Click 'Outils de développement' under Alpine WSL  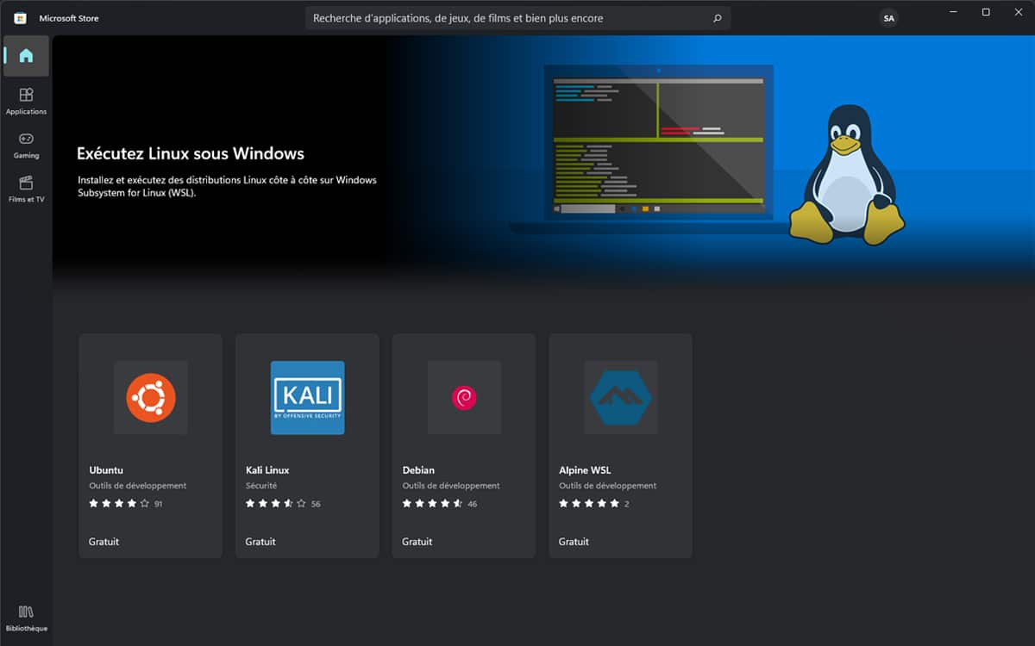pyautogui.click(x=608, y=486)
